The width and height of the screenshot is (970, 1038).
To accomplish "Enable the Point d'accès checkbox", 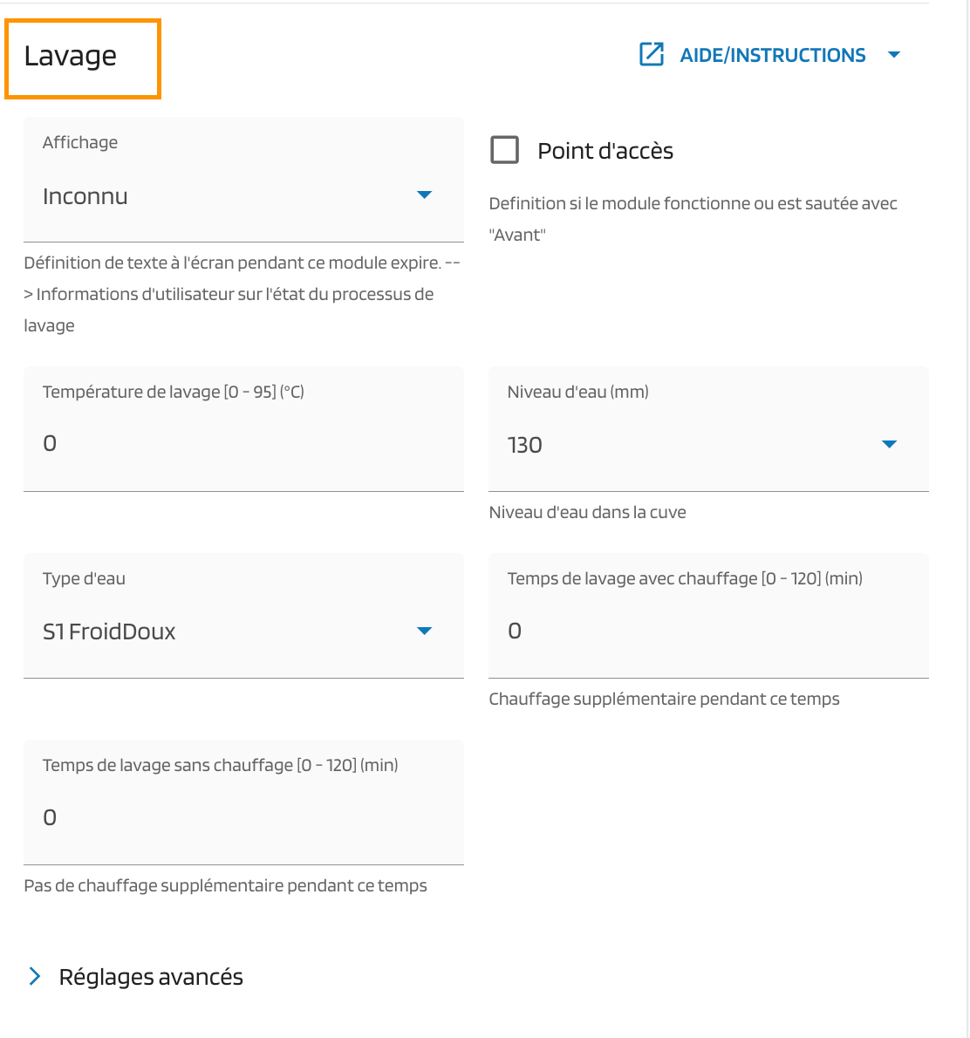I will point(504,149).
